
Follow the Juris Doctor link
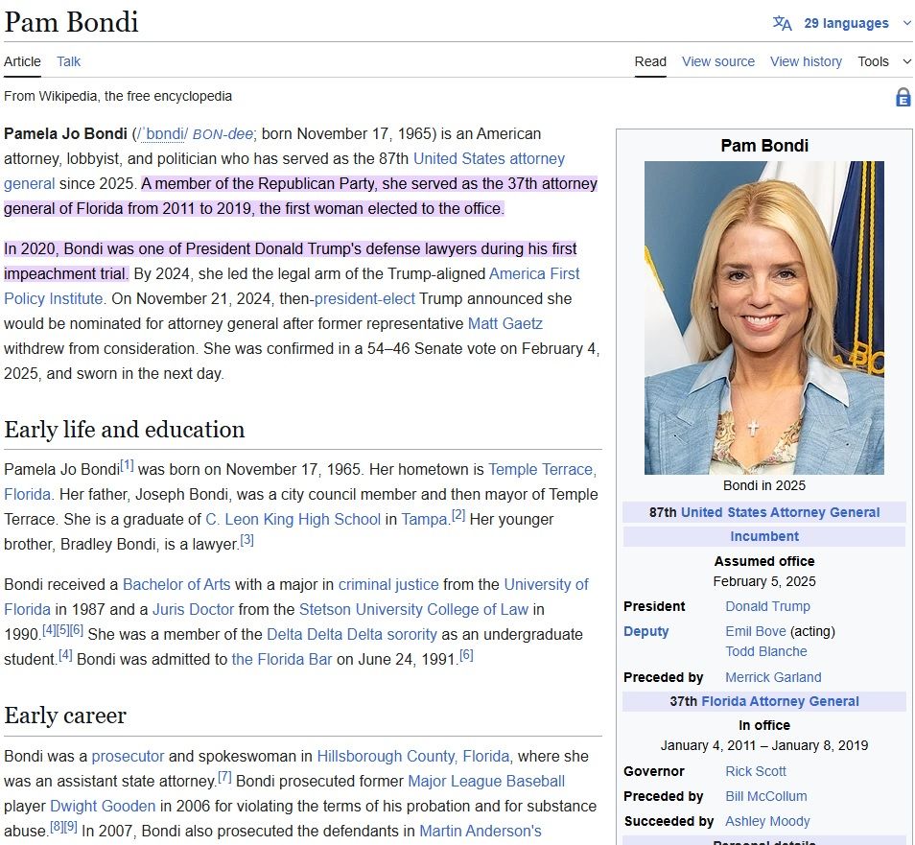coord(193,610)
